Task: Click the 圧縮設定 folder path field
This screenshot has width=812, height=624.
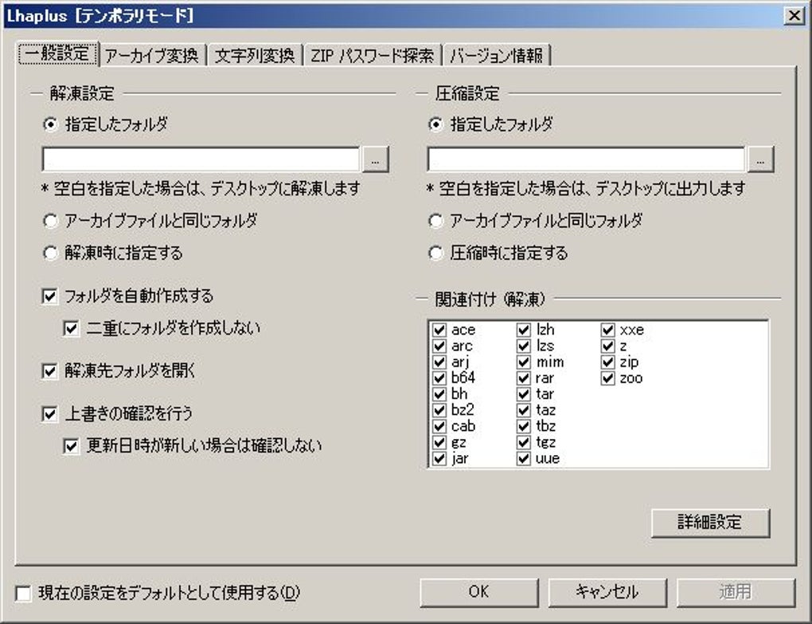Action: [x=586, y=159]
